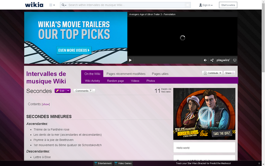This screenshot has height=166, width=265.
Task: Click the Wikia logo
Action: [34, 5]
